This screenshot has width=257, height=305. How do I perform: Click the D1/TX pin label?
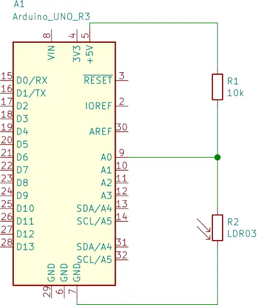[31, 93]
